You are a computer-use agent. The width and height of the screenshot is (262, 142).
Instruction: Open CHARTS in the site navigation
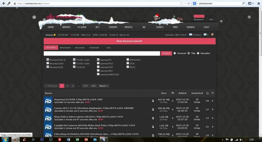[x=160, y=27]
